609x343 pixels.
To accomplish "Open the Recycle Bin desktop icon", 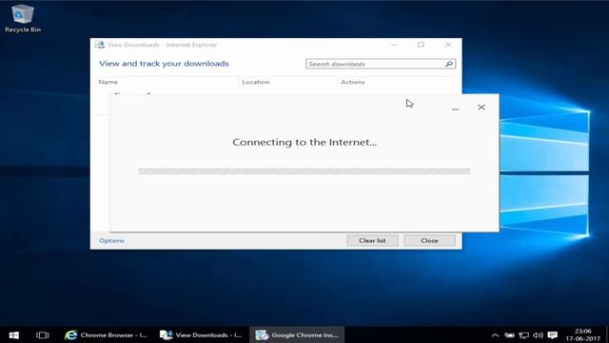I will click(x=23, y=19).
